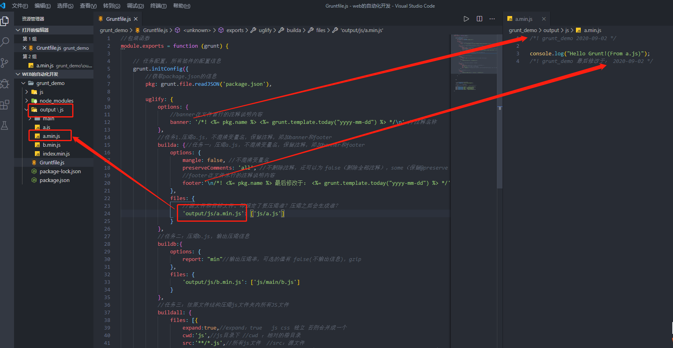The width and height of the screenshot is (673, 348).
Task: Click the JS icon beside b.min.js
Action: [37, 145]
